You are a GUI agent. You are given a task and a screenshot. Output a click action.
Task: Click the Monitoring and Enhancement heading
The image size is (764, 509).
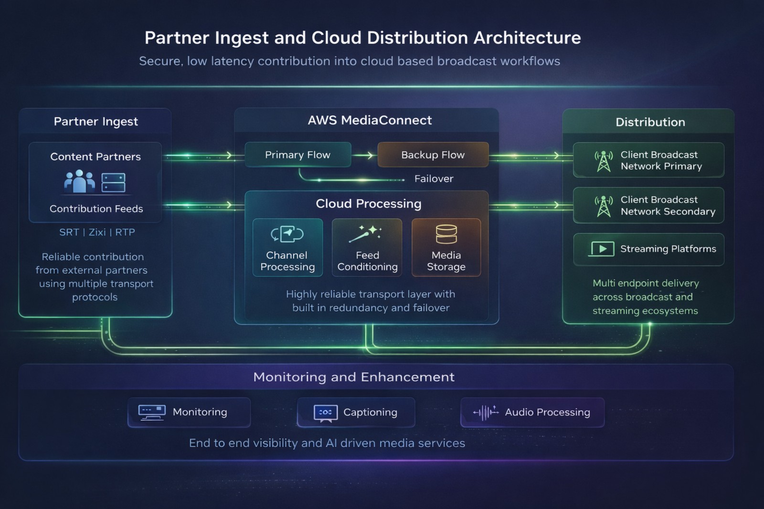354,377
